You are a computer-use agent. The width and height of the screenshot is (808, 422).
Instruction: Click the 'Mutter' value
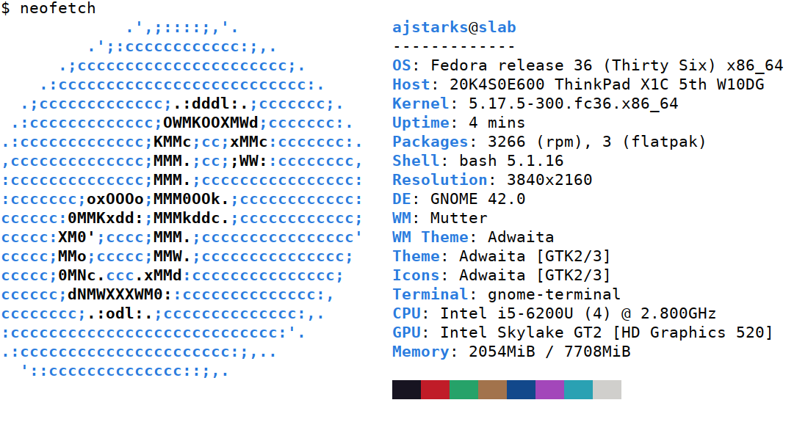click(x=458, y=218)
